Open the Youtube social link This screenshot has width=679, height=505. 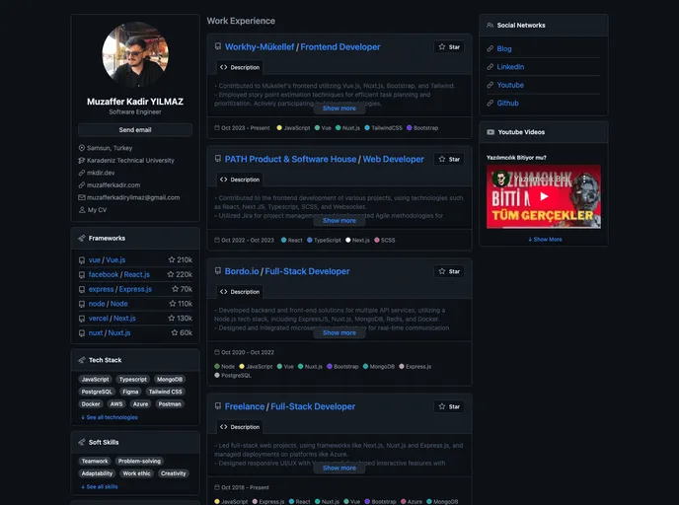point(510,85)
